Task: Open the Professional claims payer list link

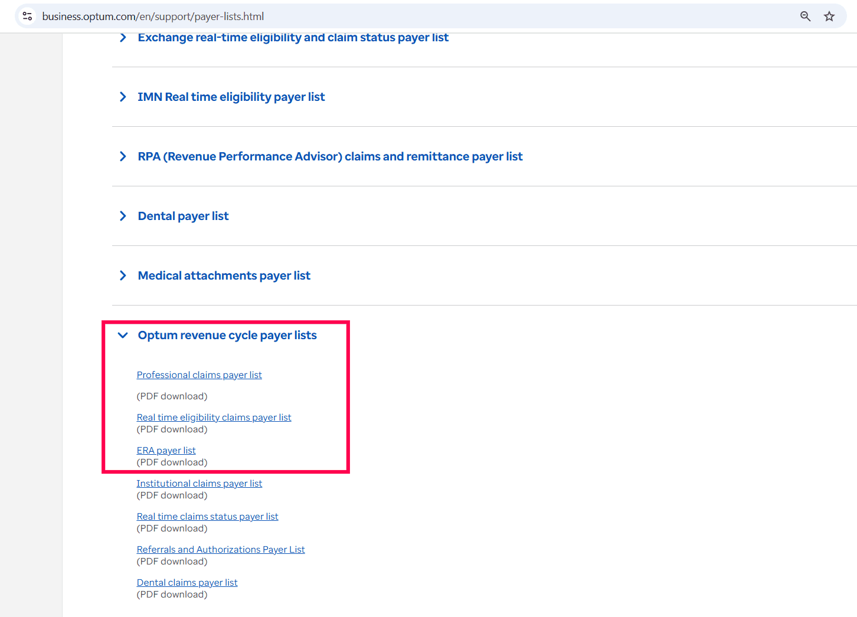Action: point(199,375)
